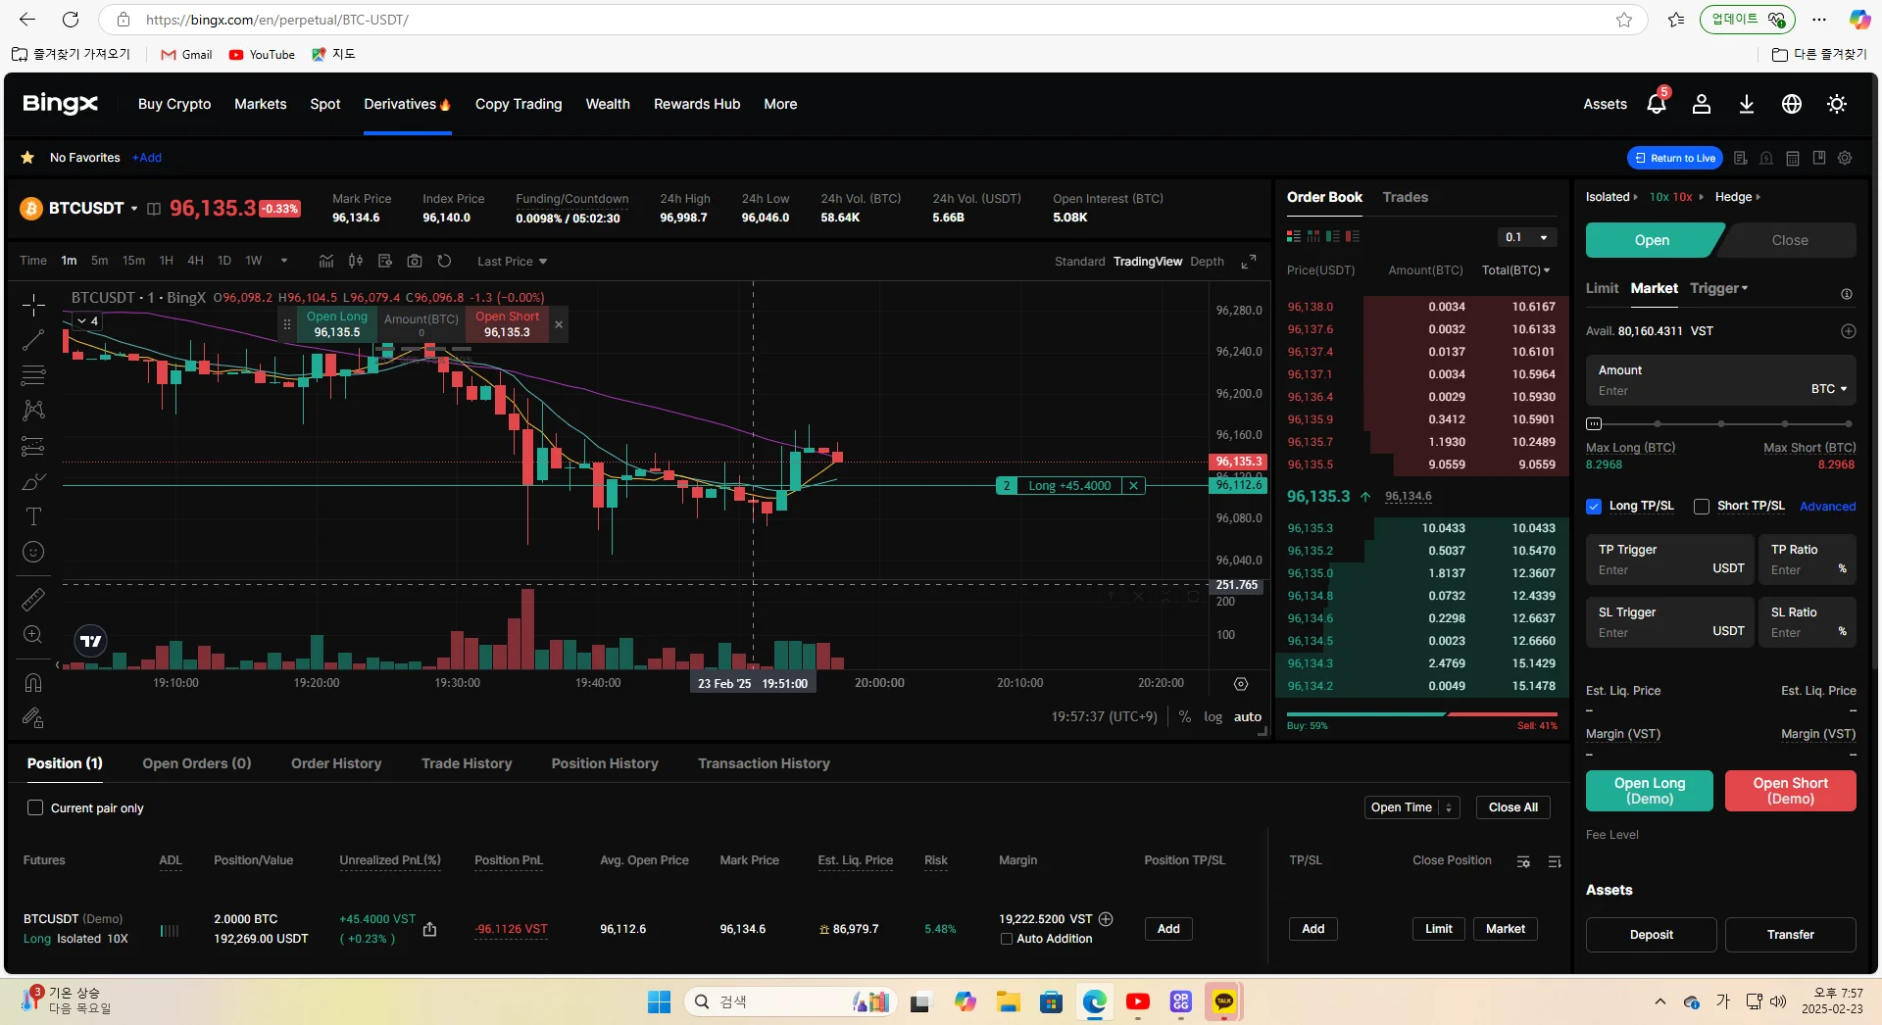Viewport: 1882px width, 1025px height.
Task: Click the favorites star icon
Action: click(x=27, y=158)
